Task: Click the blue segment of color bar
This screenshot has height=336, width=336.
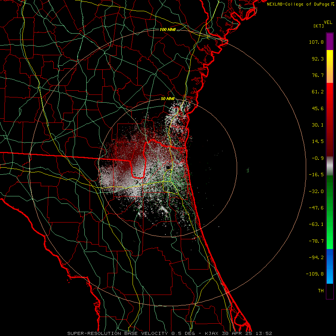Action: coord(330,266)
